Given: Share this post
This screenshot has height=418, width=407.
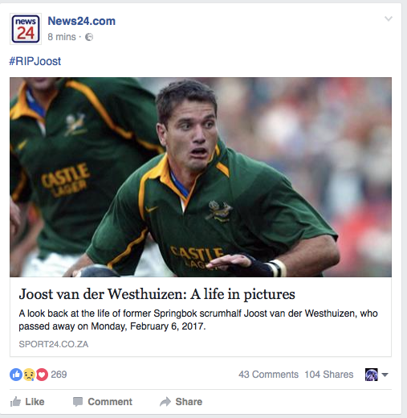Looking at the screenshot, I should click(181, 402).
